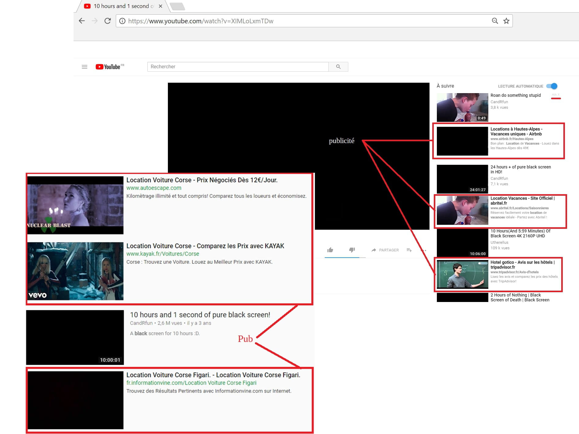Screen dimensions: 579x434
Task: Open abritel.fr Location Vacances ad title
Action: pyautogui.click(x=522, y=201)
